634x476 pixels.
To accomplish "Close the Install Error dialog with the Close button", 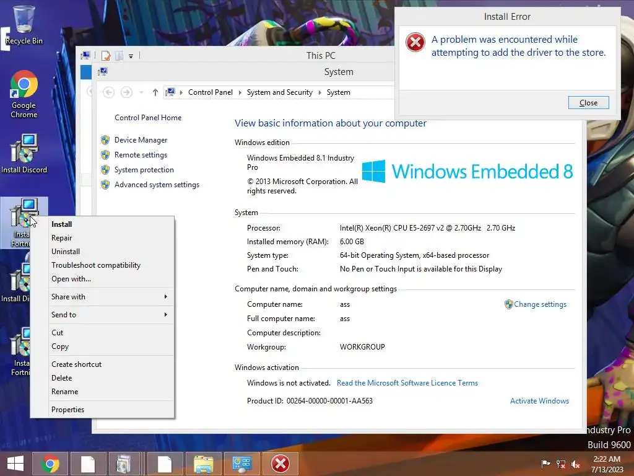I will (x=588, y=103).
